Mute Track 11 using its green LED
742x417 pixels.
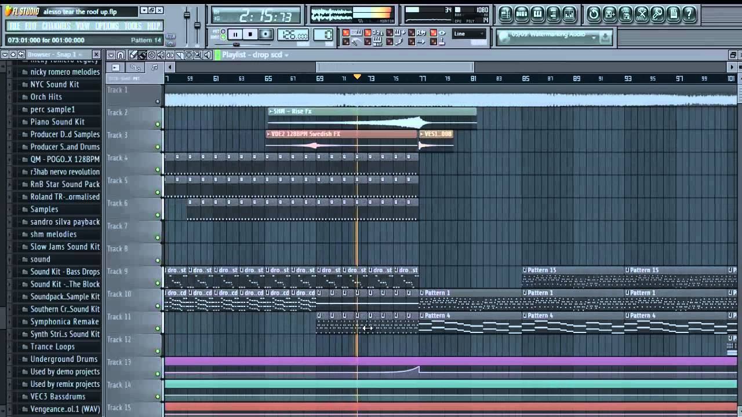[x=158, y=328]
